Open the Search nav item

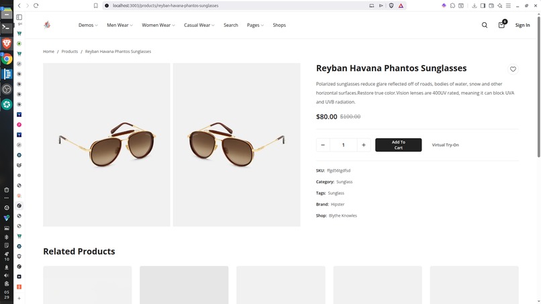[231, 26]
